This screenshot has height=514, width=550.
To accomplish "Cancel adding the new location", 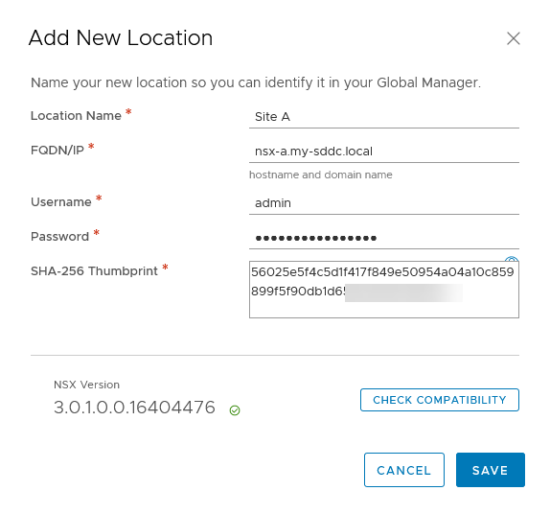I will (404, 470).
